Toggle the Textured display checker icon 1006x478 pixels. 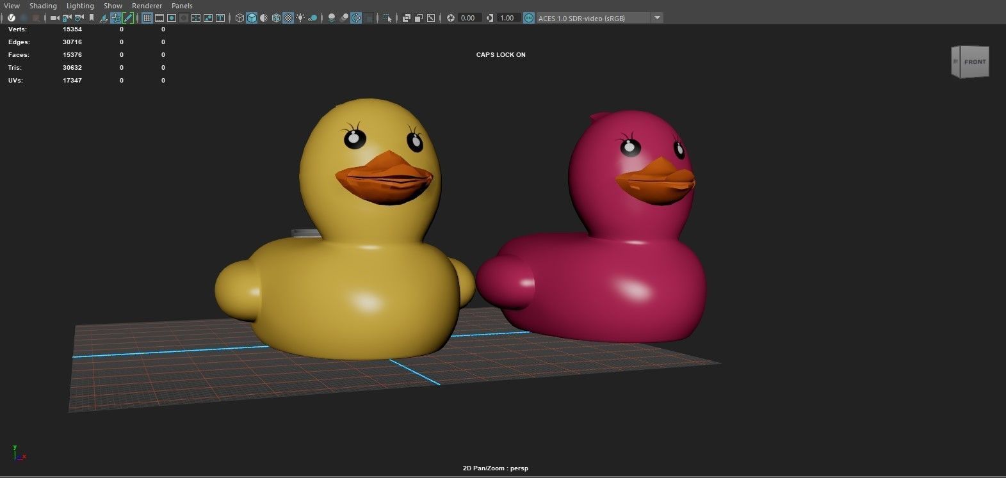coord(288,18)
